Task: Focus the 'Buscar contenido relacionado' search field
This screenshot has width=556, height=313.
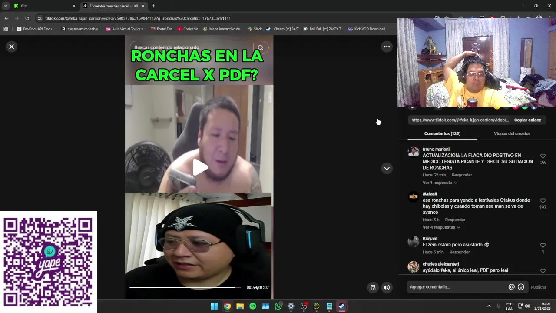Action: click(191, 47)
